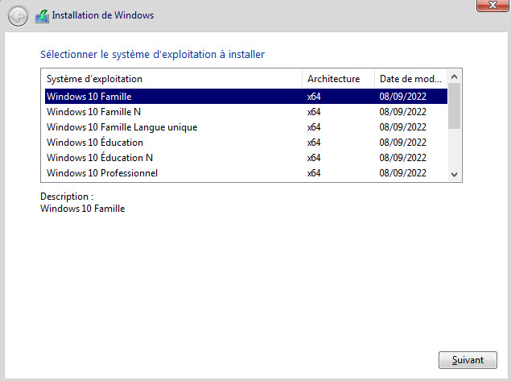Click the scrollbar track below the thumb
Screen dimensions: 511x381
tap(454, 149)
